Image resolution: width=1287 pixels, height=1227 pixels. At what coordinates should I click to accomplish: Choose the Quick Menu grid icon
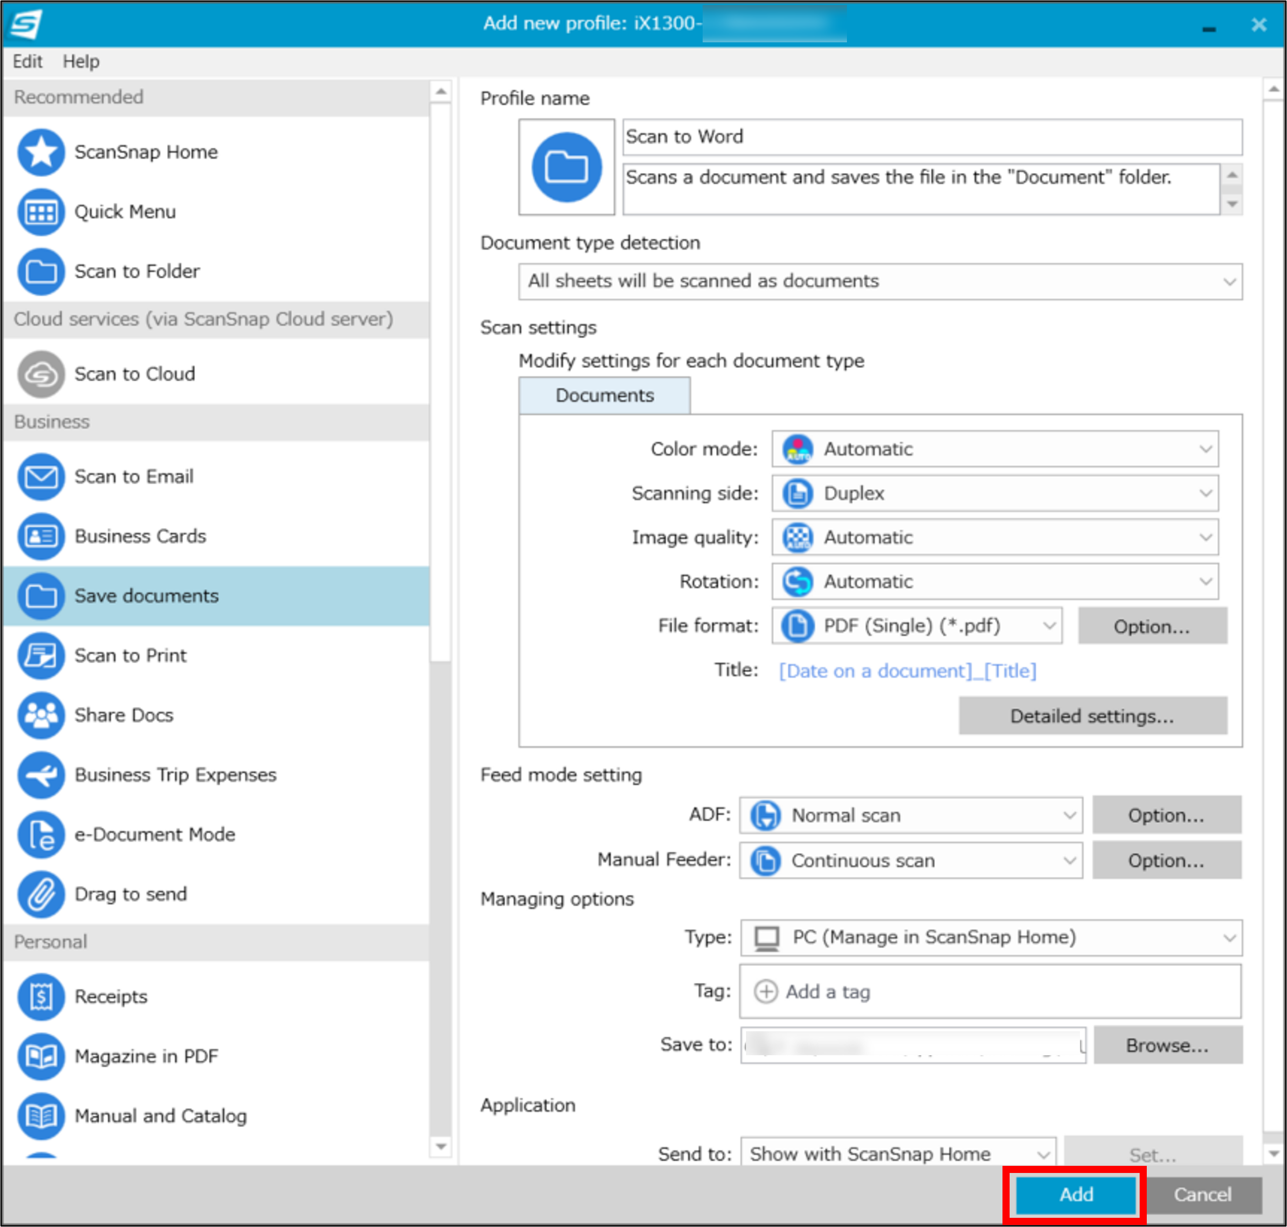[x=41, y=212]
